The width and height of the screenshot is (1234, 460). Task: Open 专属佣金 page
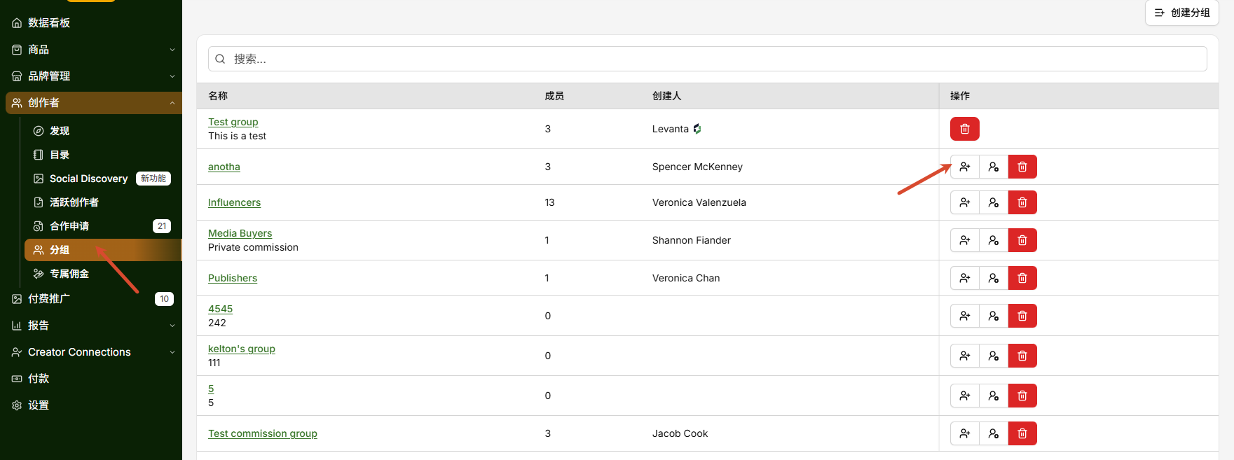tap(102, 274)
